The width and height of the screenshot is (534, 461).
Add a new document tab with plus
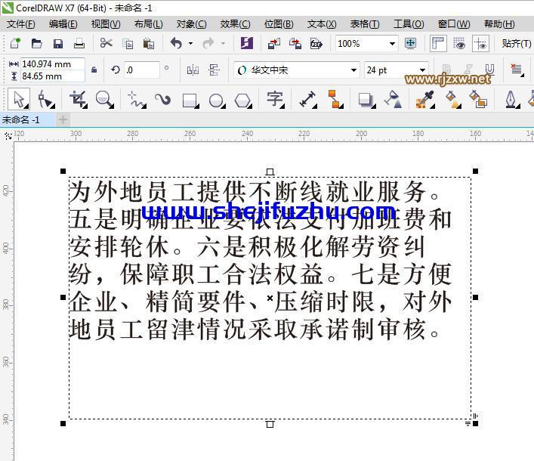(x=63, y=120)
